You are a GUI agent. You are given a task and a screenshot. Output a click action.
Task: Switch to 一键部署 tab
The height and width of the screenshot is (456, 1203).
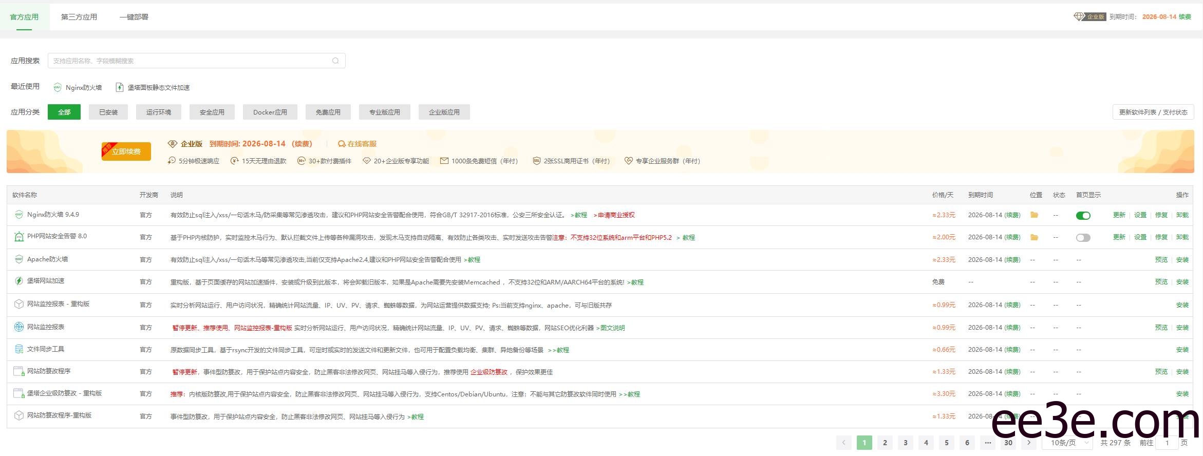tap(134, 17)
